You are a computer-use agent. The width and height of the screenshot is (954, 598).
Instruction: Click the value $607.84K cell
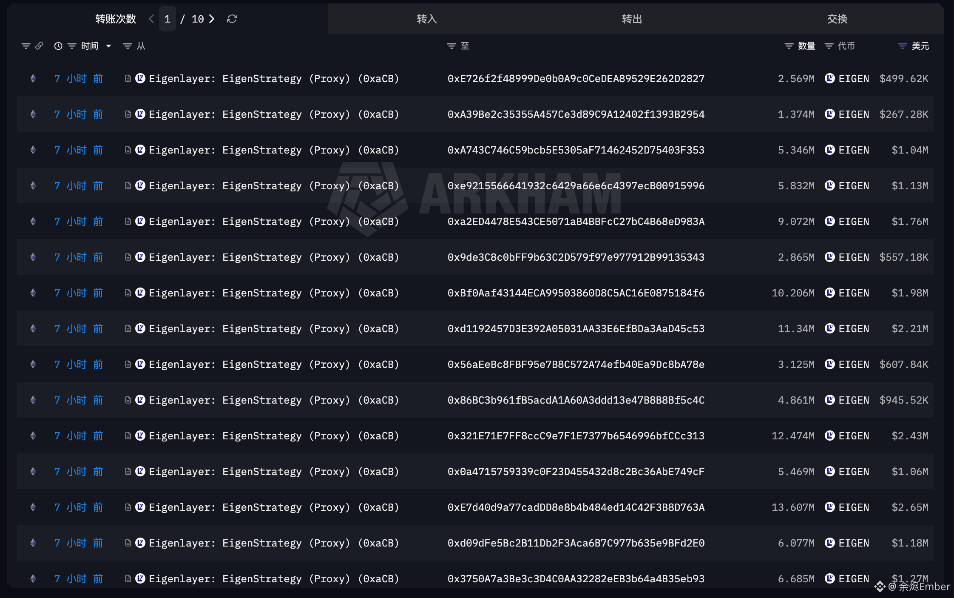pyautogui.click(x=904, y=364)
